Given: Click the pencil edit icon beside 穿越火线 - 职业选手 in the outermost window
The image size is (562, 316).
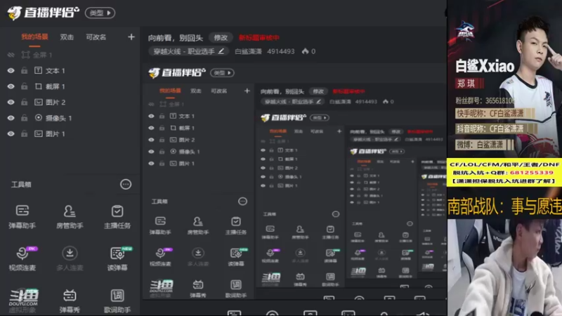Looking at the screenshot, I should (x=221, y=51).
